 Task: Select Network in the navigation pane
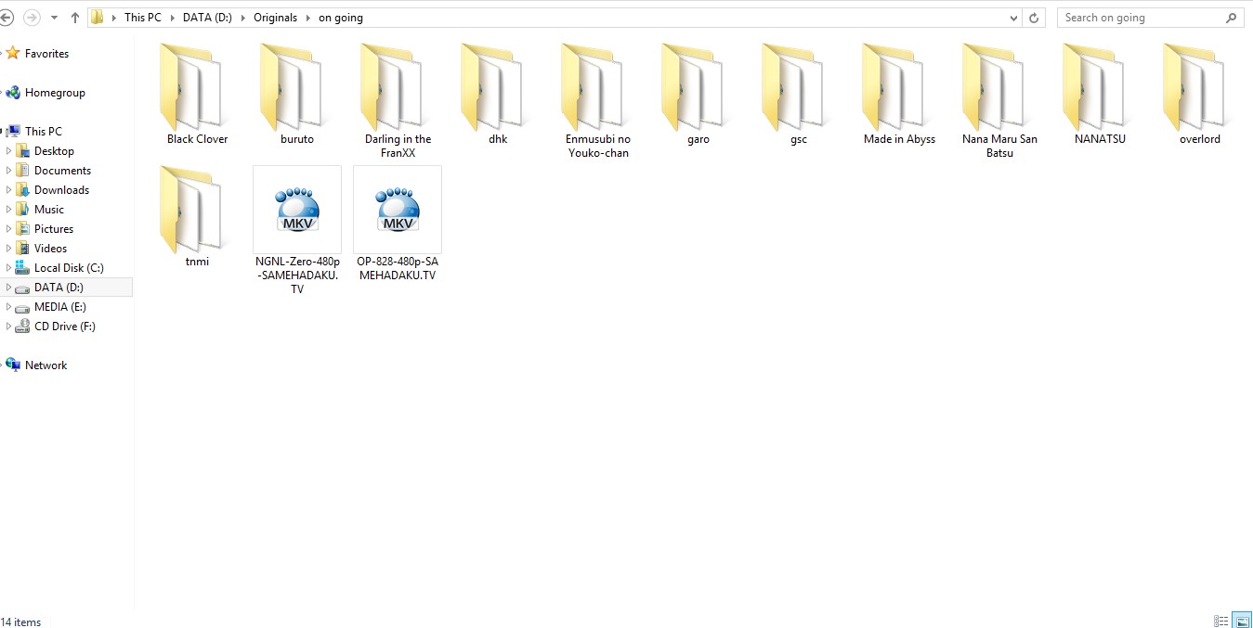coord(46,365)
